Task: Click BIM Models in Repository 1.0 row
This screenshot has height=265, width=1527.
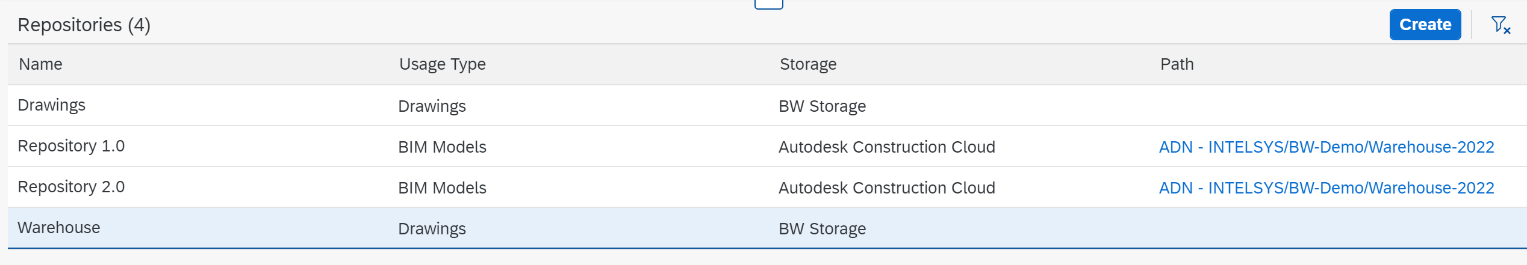Action: [x=442, y=147]
